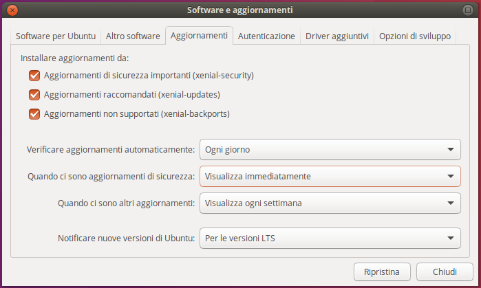Expand the 'Ogni giorno' update check dropdown
481x288 pixels.
[330, 148]
